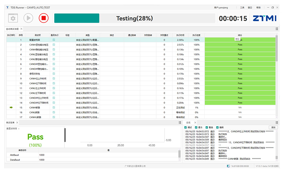This screenshot has height=173, width=284.
Task: Close the 测试结果 tab
Action: click(17, 123)
